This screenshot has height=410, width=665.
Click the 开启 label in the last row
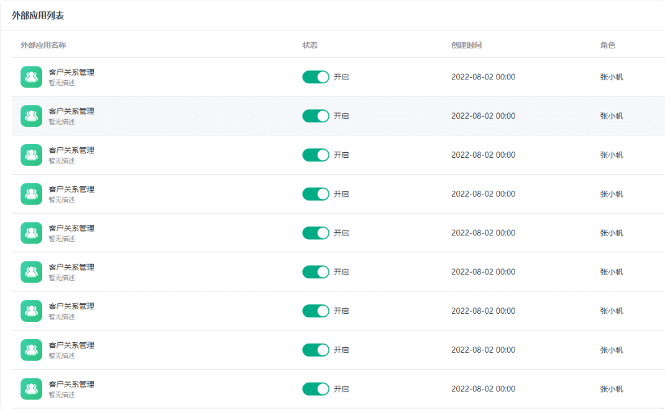(341, 389)
